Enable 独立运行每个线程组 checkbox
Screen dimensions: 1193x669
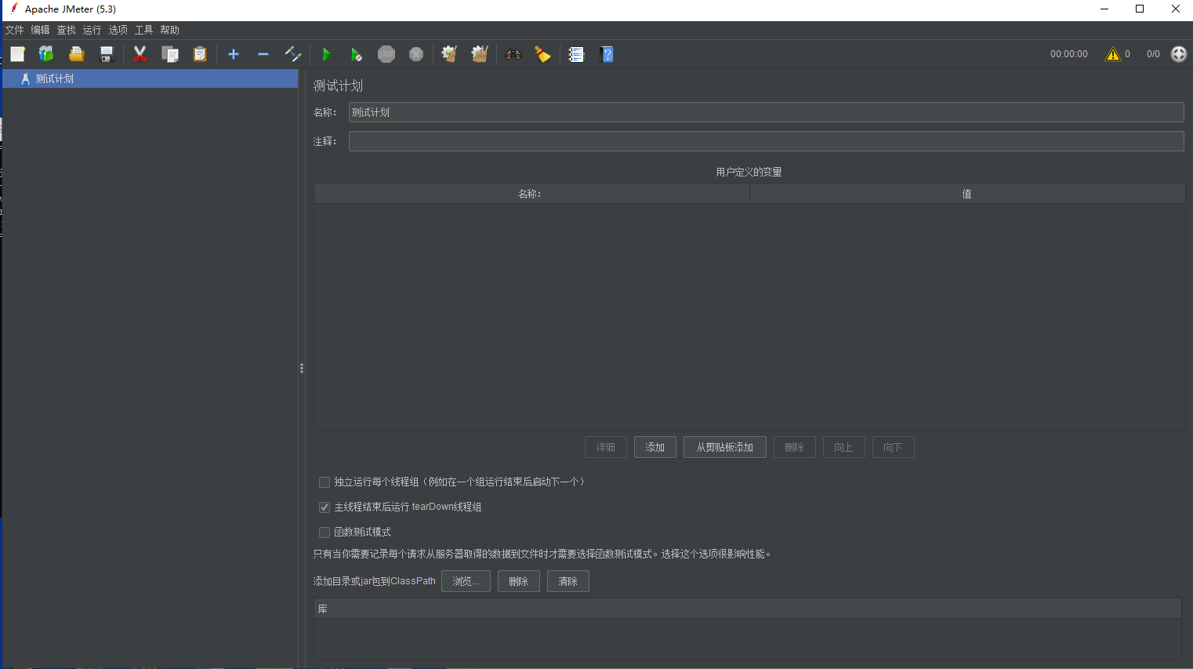coord(325,482)
